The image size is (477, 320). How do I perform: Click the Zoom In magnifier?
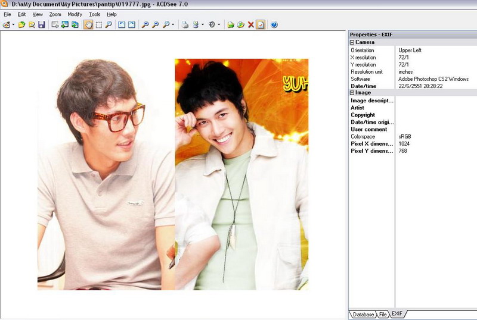pyautogui.click(x=145, y=24)
